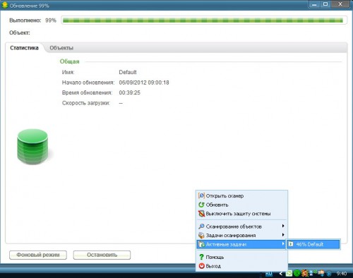Expand the Сканирование объектов submenu arrow
The image size is (353, 278).
click(283, 226)
